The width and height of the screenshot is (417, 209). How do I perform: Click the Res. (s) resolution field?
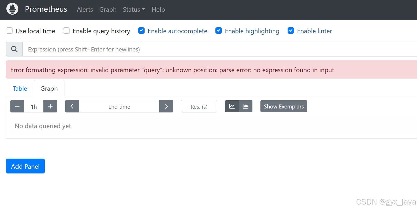(199, 106)
